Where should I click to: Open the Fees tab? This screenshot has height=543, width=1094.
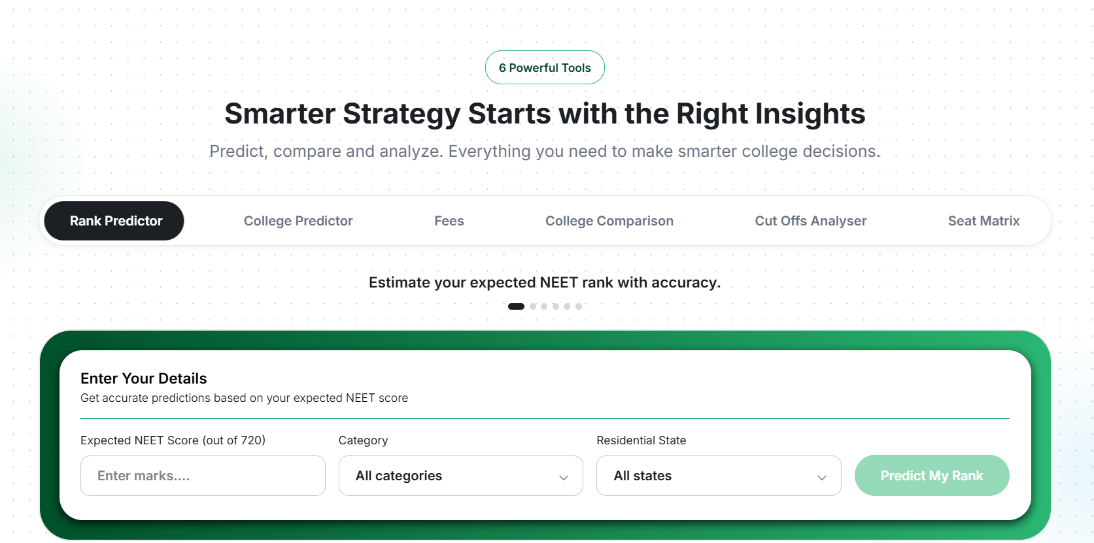point(449,221)
